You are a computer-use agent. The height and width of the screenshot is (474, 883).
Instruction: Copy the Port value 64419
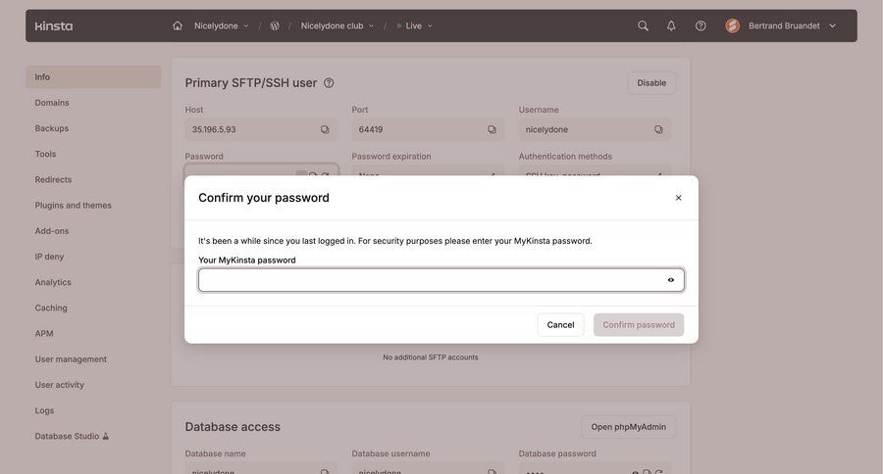[492, 129]
